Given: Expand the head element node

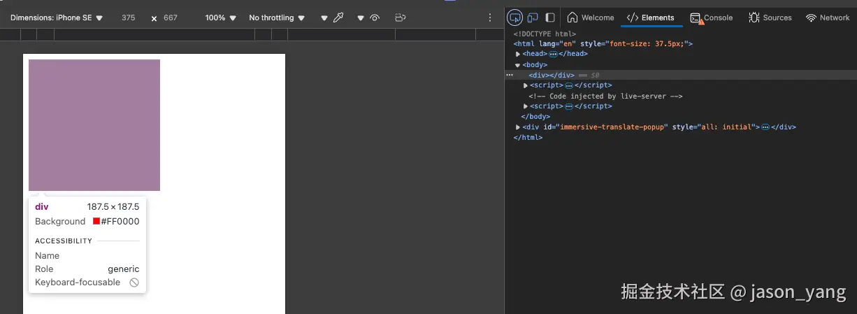Looking at the screenshot, I should [x=518, y=54].
